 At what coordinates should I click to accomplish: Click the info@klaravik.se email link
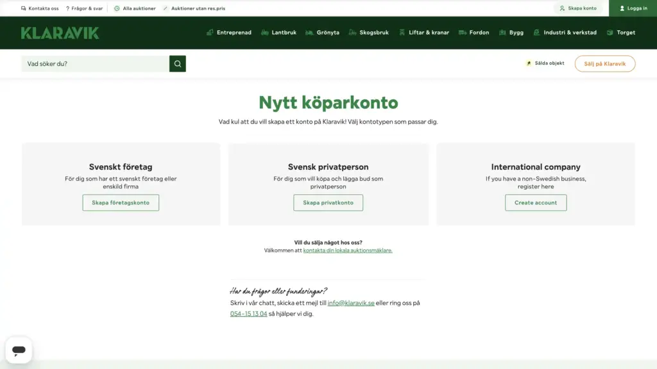click(351, 303)
